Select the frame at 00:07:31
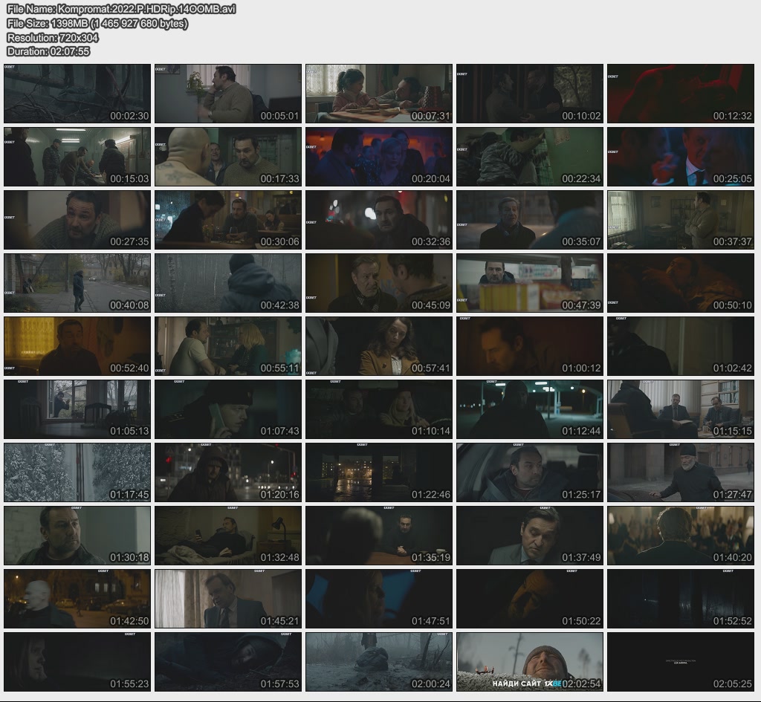The image size is (761, 702). 378,94
